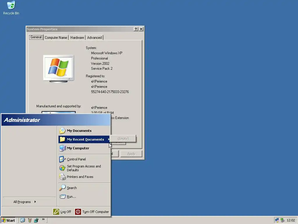Click the Safely Remove Hardware tray icon
This screenshot has width=298, height=224.
pyautogui.click(x=282, y=220)
